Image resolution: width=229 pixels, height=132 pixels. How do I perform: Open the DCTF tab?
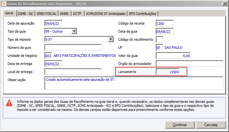coord(77,14)
